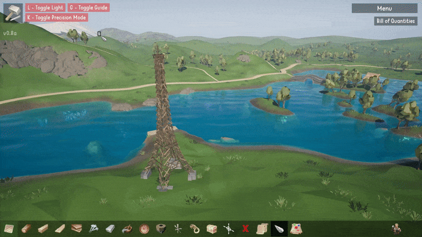Select the crossed sticks joint item
This screenshot has height=237, width=422.
[178, 229]
